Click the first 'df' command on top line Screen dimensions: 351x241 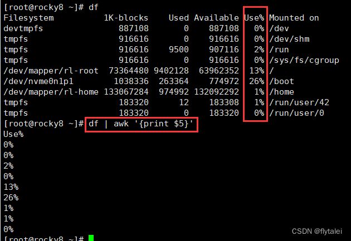tap(94, 7)
